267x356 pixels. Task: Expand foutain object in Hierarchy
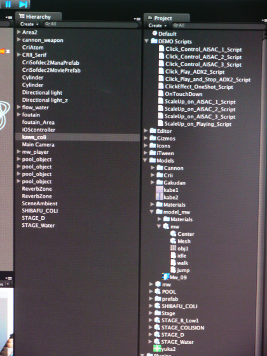19,114
